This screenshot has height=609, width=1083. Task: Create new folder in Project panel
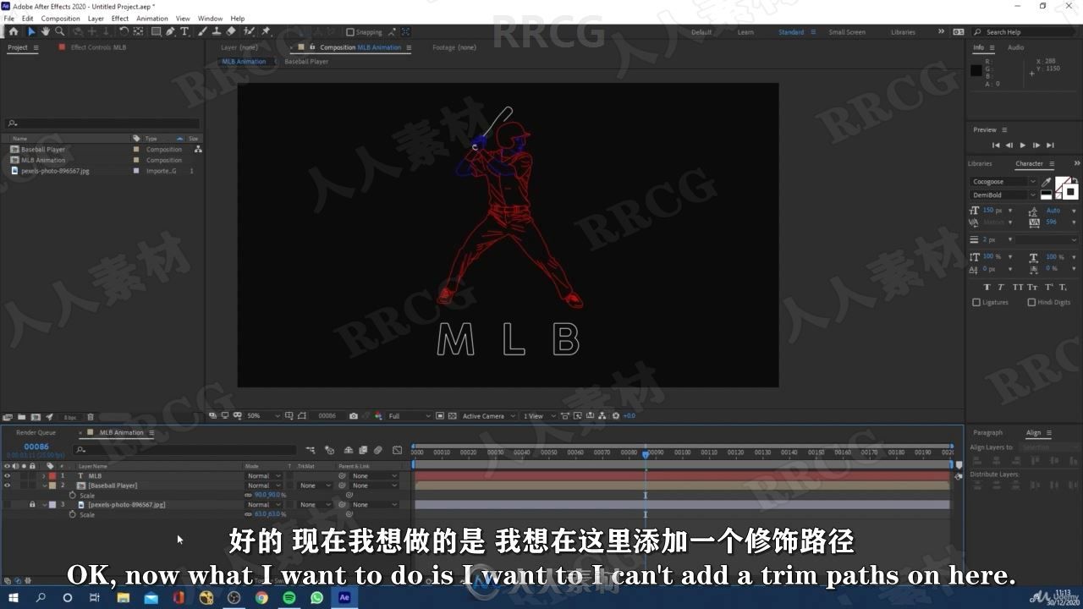pyautogui.click(x=22, y=417)
